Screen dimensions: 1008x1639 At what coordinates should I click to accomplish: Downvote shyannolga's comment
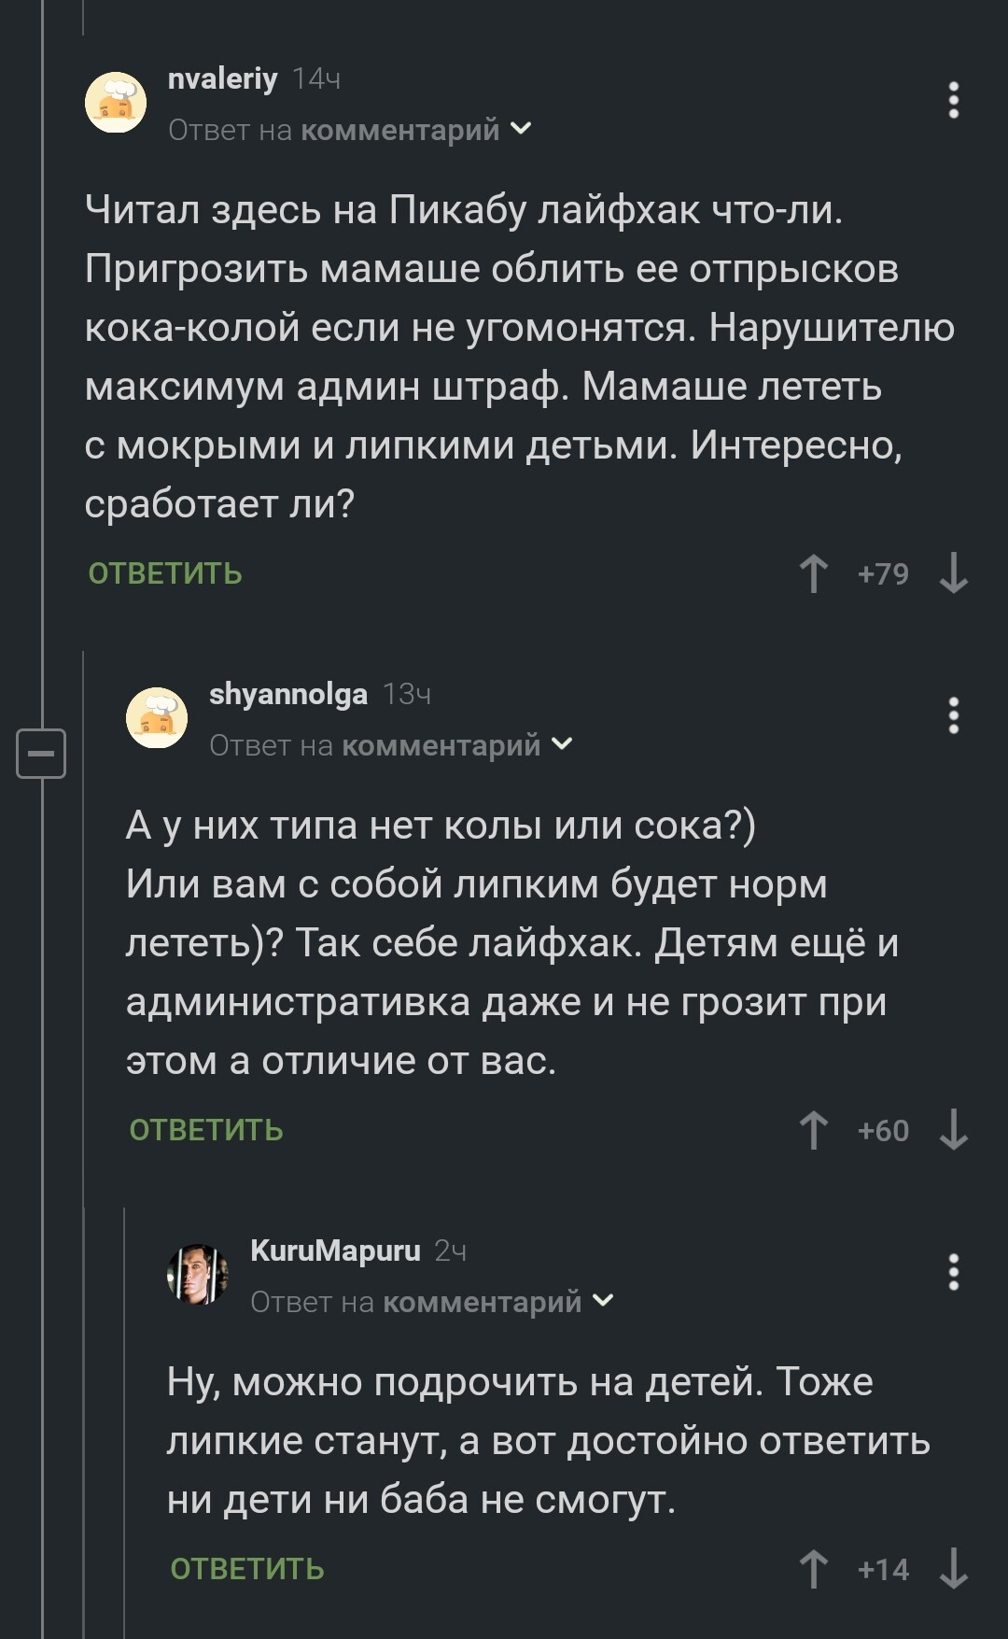pos(953,1130)
